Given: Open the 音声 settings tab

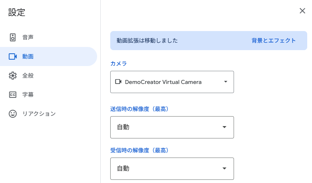Looking at the screenshot, I should [x=28, y=37].
